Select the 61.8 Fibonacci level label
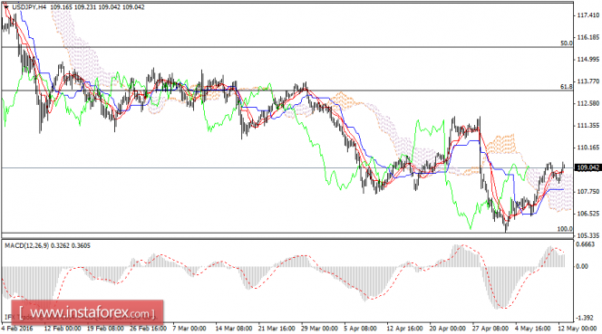602x334 pixels. point(567,87)
